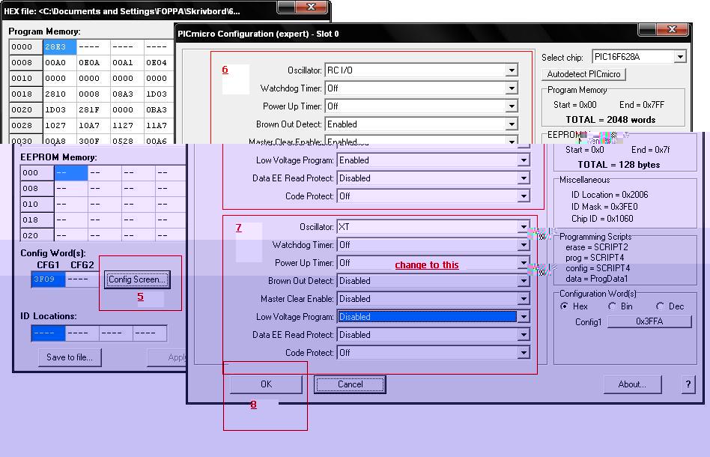The height and width of the screenshot is (457, 710).
Task: Select Program Memory cell 08A3
Action: coord(127,94)
